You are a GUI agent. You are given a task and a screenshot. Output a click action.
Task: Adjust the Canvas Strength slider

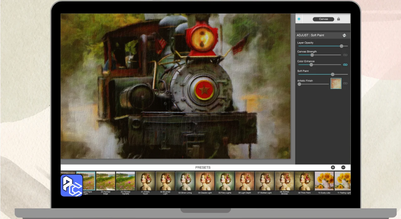click(x=320, y=55)
